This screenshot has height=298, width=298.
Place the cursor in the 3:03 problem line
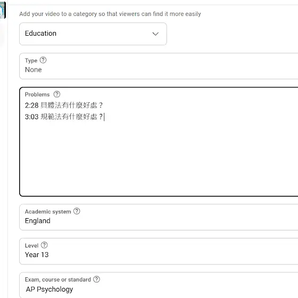(64, 117)
